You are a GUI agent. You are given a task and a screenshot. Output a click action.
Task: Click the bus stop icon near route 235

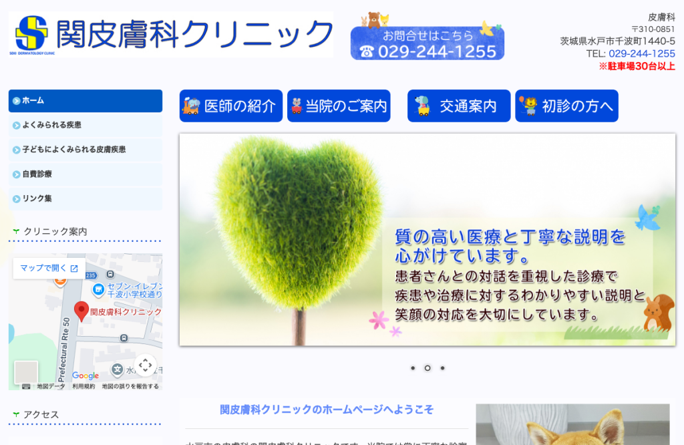(110, 275)
